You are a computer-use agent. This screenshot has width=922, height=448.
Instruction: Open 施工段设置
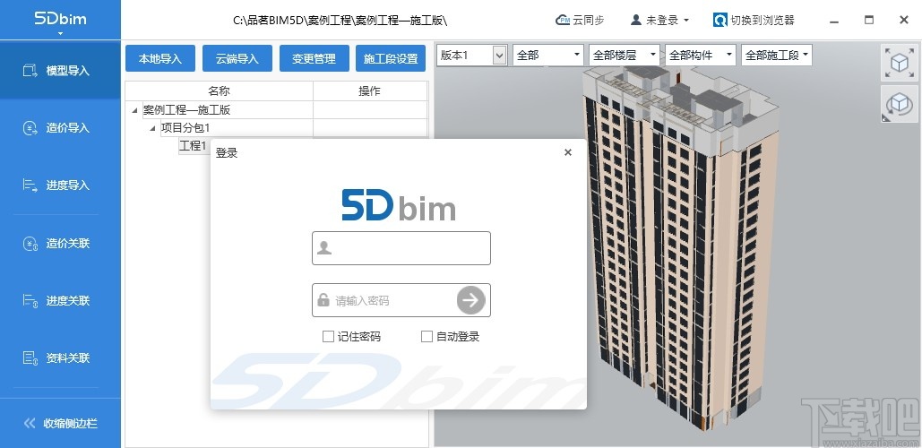pyautogui.click(x=391, y=59)
